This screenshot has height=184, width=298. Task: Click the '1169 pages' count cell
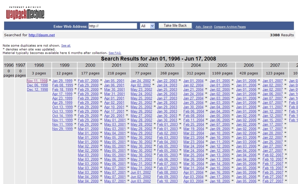click(x=222, y=73)
